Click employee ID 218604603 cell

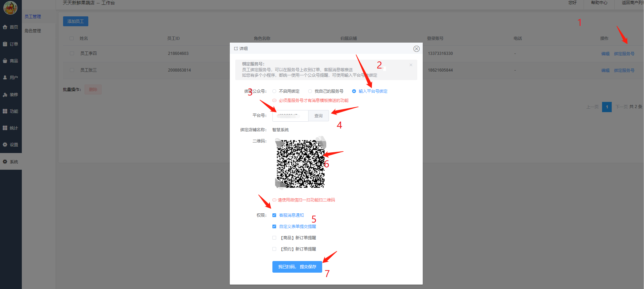click(178, 54)
